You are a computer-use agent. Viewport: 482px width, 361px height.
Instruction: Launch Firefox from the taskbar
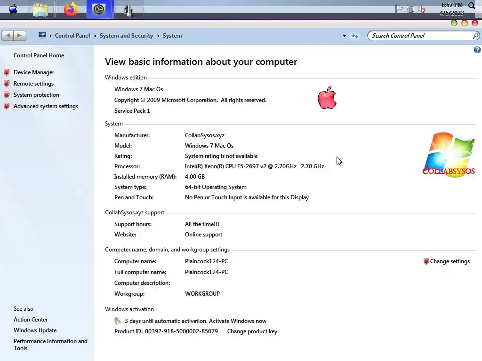tap(71, 9)
